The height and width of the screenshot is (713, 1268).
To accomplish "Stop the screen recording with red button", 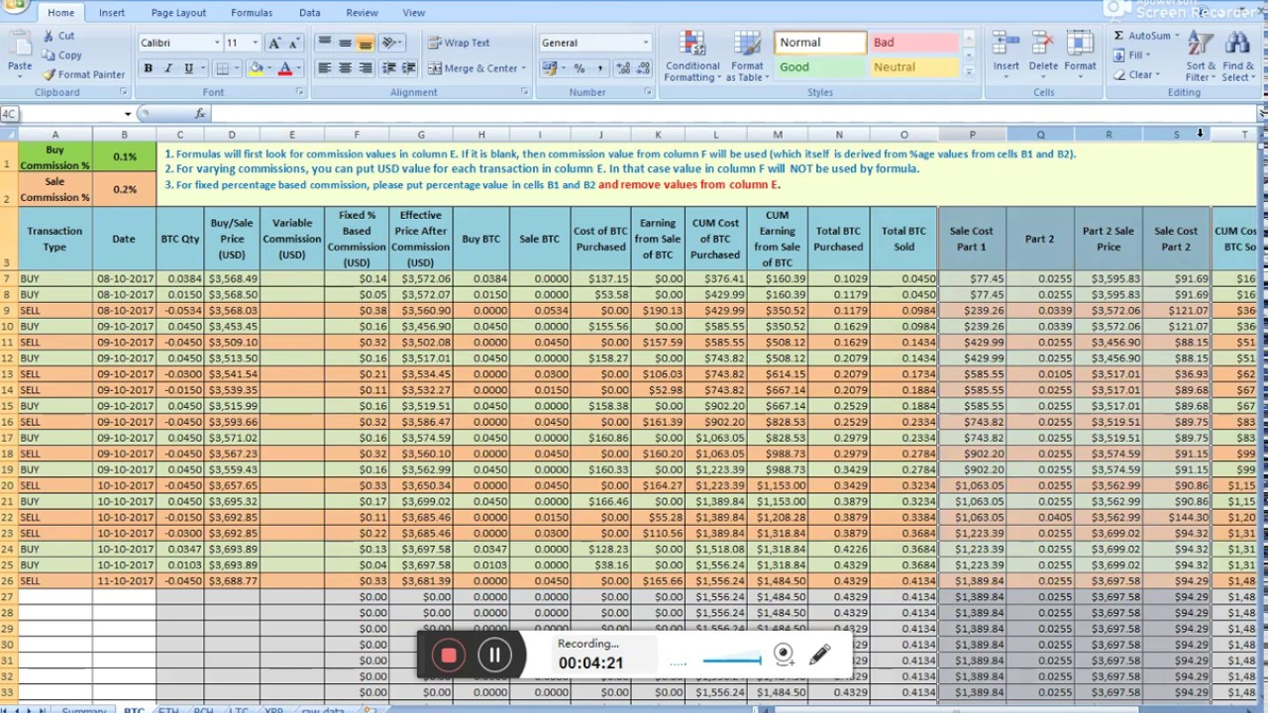I will (449, 655).
